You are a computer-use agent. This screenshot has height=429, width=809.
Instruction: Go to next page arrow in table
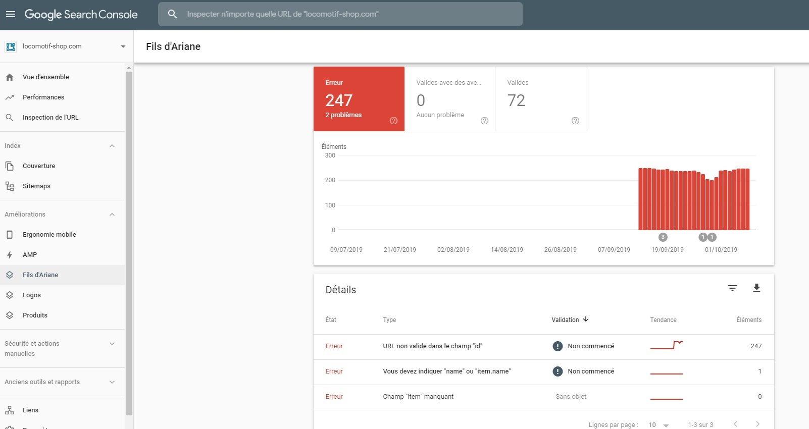pos(757,424)
